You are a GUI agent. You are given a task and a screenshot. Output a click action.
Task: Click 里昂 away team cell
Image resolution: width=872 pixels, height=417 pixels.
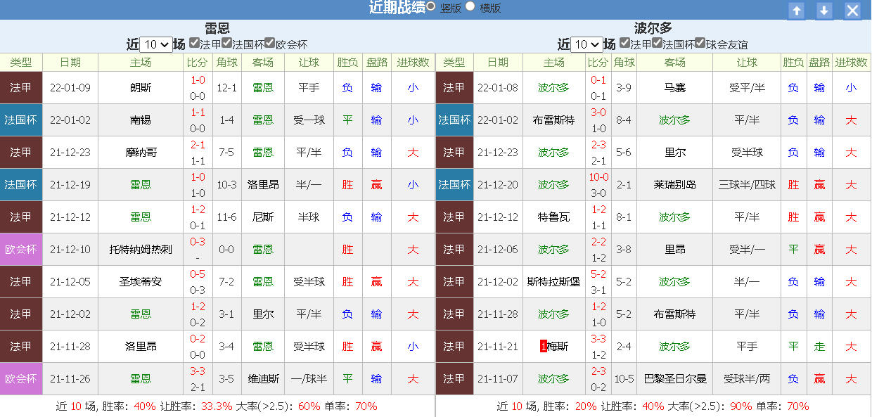tap(675, 250)
